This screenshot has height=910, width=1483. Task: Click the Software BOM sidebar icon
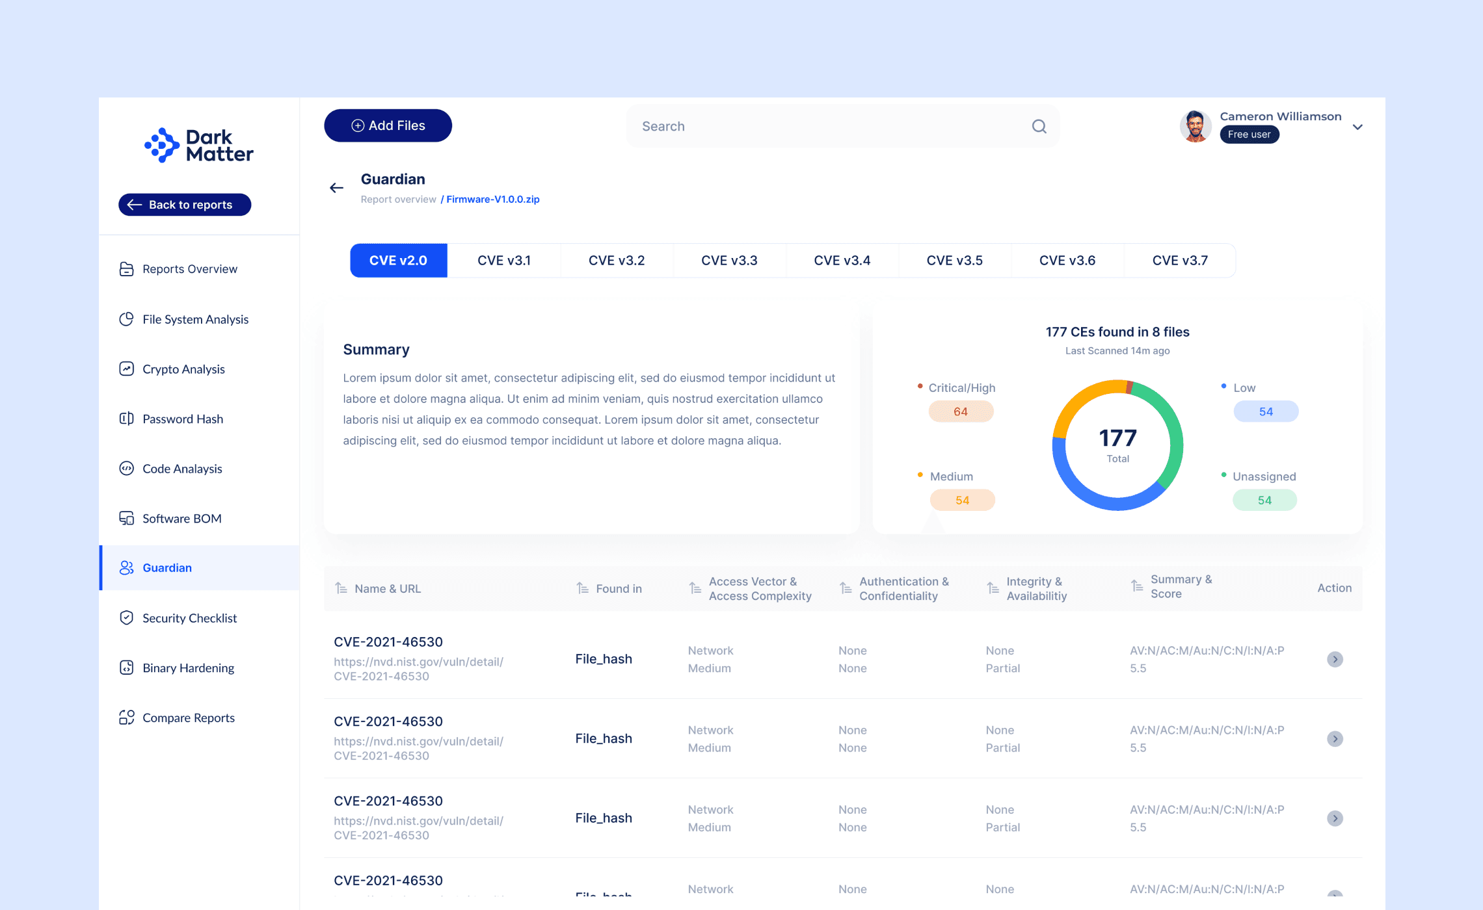(x=126, y=518)
